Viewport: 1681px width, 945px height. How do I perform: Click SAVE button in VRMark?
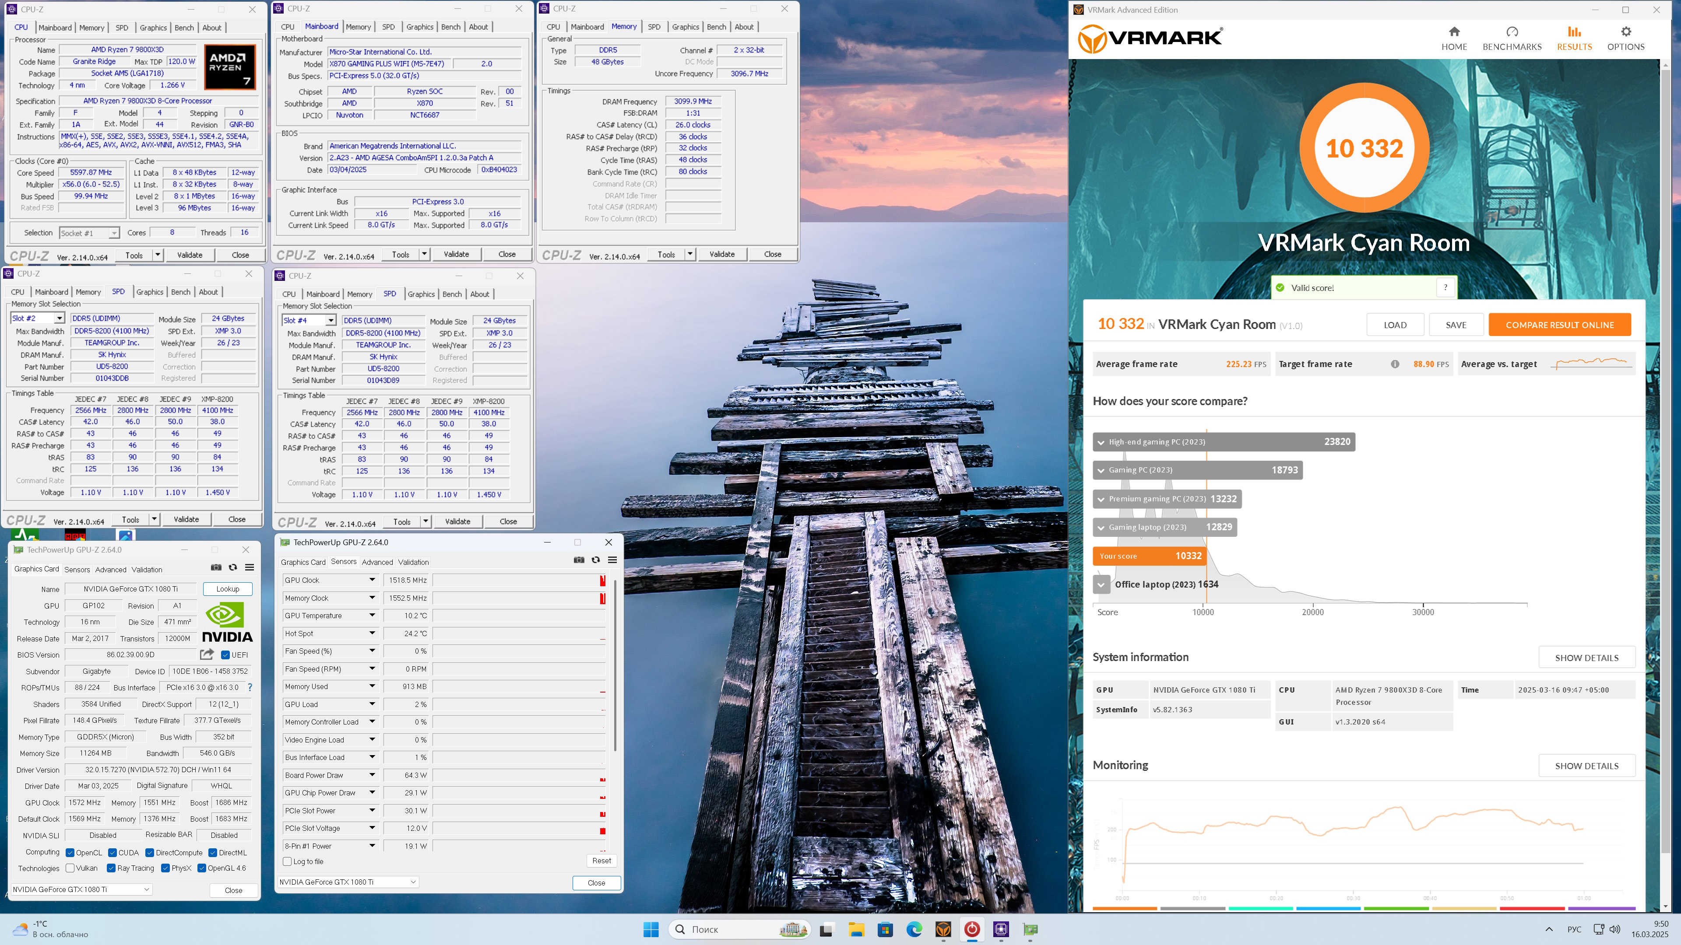(x=1456, y=325)
